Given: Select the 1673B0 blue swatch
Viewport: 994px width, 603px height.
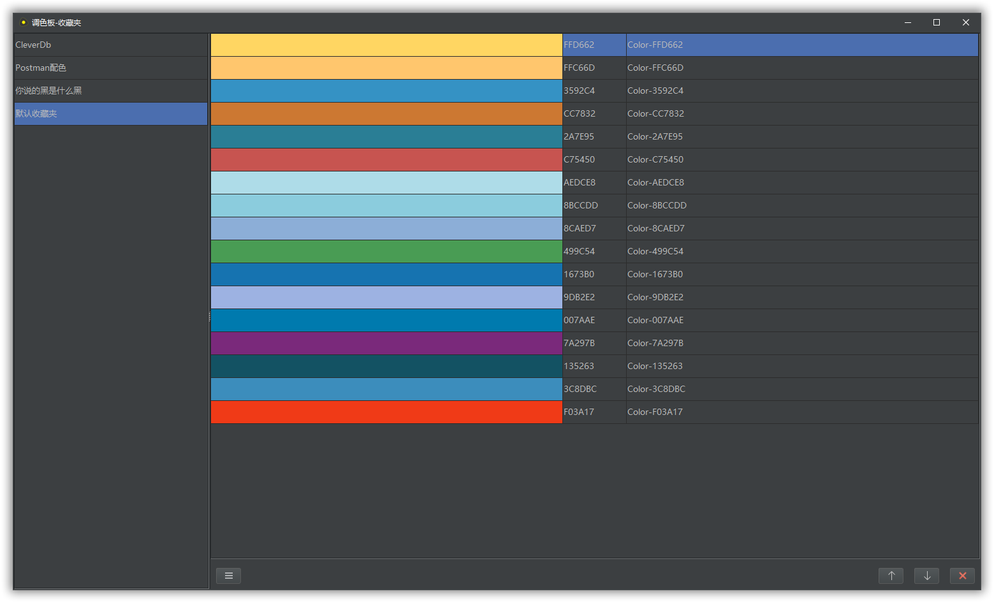Looking at the screenshot, I should (x=386, y=274).
